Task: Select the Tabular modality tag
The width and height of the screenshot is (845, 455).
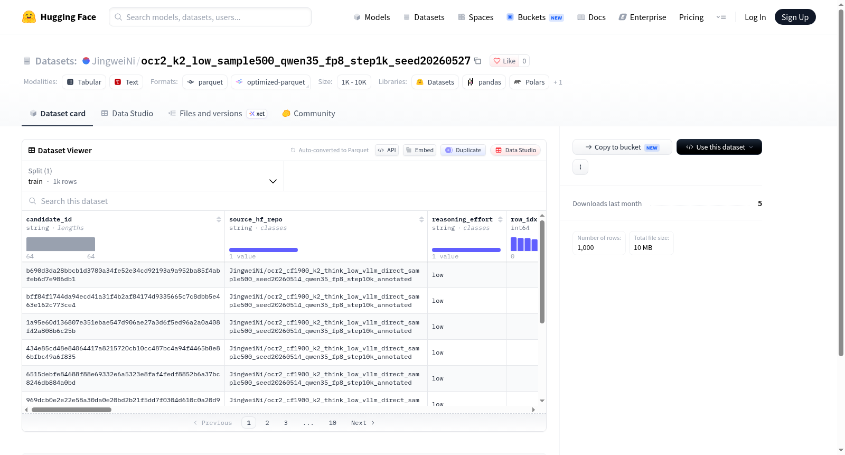Action: coord(84,82)
